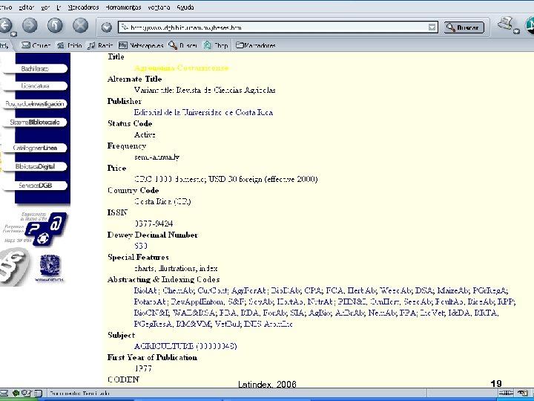Image resolution: width=534 pixels, height=401 pixels.
Task: Click the Agronomia Costarricense title link
Action: (181, 68)
